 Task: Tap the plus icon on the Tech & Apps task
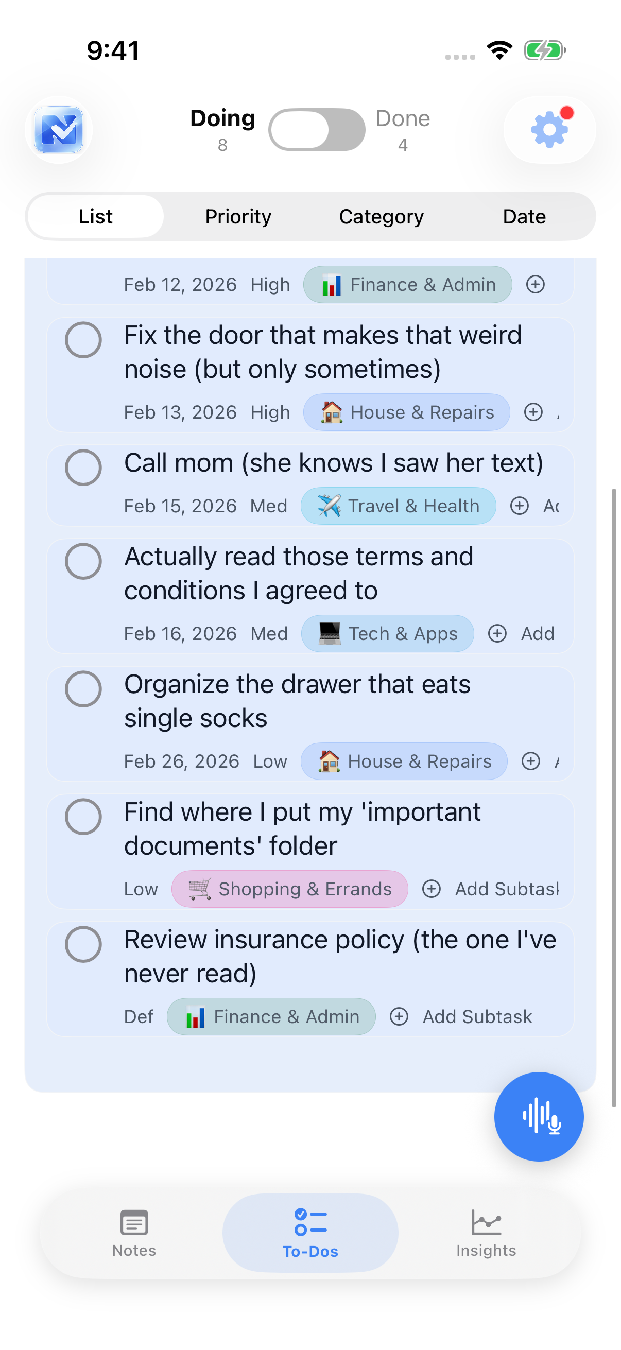(497, 633)
